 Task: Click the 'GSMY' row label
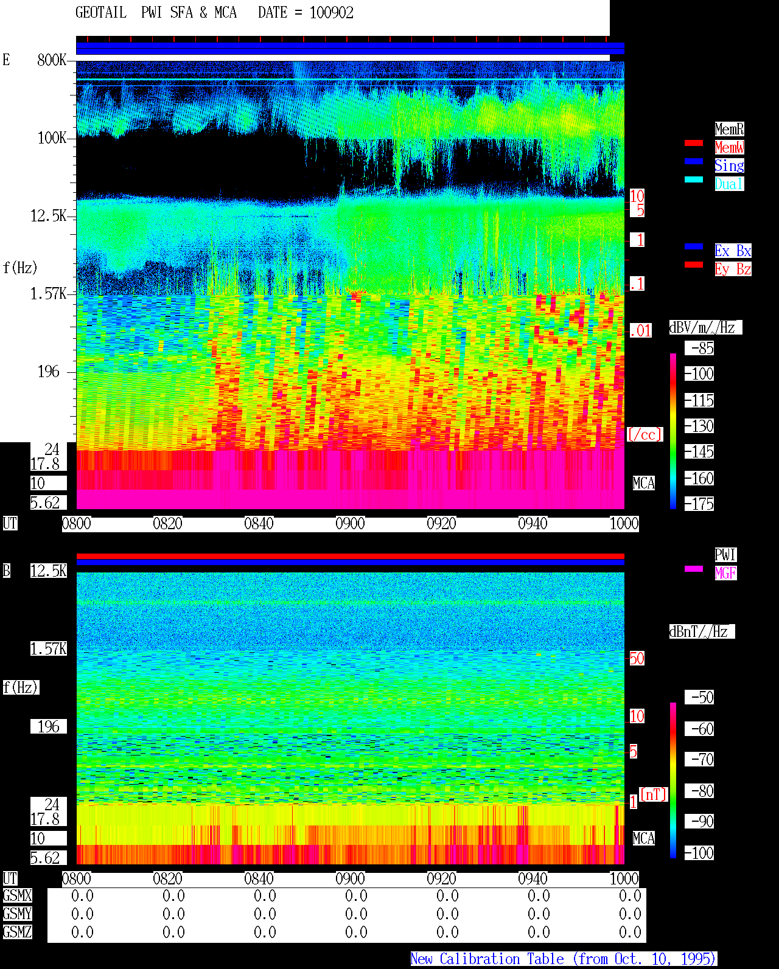click(x=17, y=914)
